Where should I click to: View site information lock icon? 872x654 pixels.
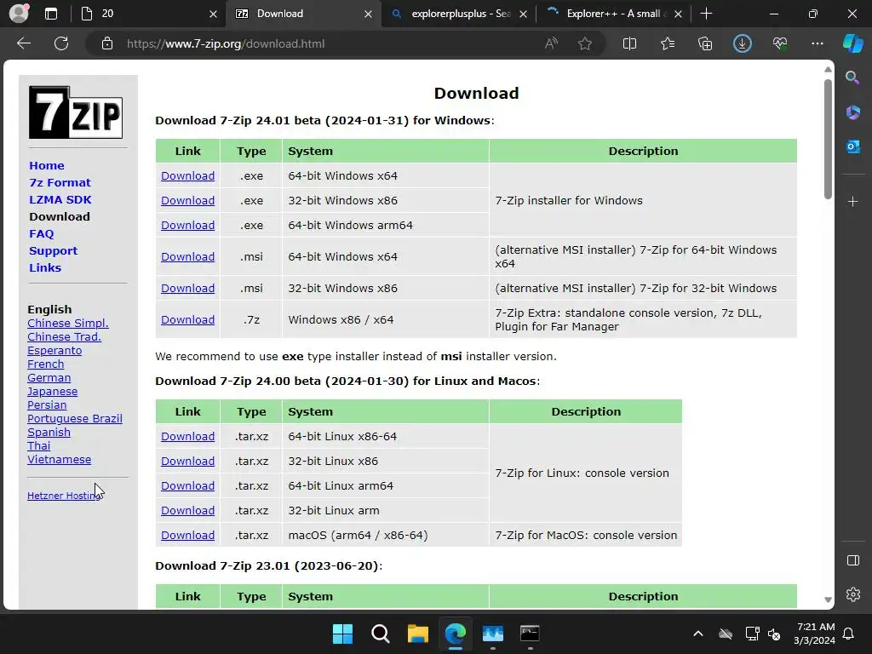click(x=107, y=43)
